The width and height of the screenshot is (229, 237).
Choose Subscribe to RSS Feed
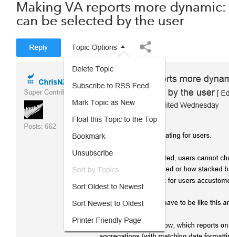(110, 86)
